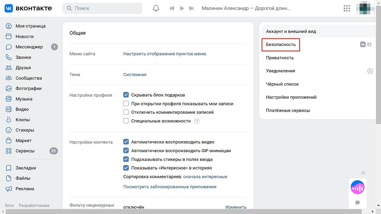Collapse the panel with double chevron

coord(363,173)
